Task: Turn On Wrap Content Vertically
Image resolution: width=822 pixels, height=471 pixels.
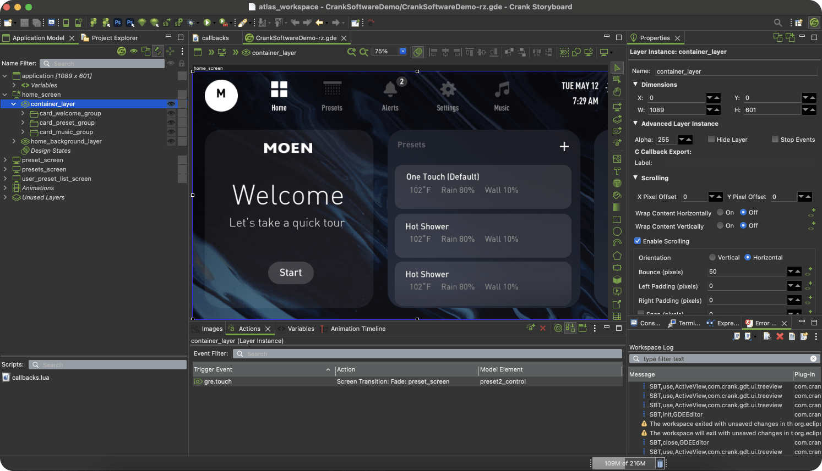Action: [720, 225]
